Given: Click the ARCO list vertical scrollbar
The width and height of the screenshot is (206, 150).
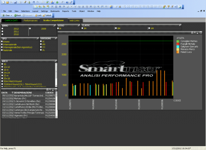Looking at the screenshot, I should [x=56, y=75].
